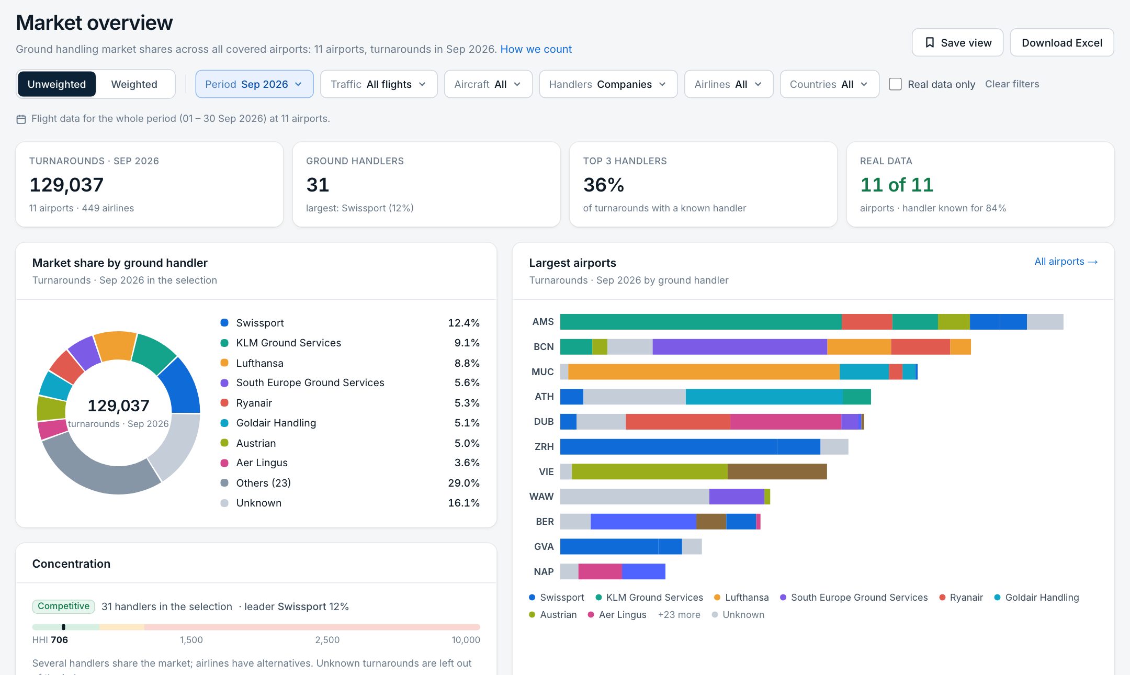Click the WAW airport label
This screenshot has width=1130, height=675.
point(541,497)
